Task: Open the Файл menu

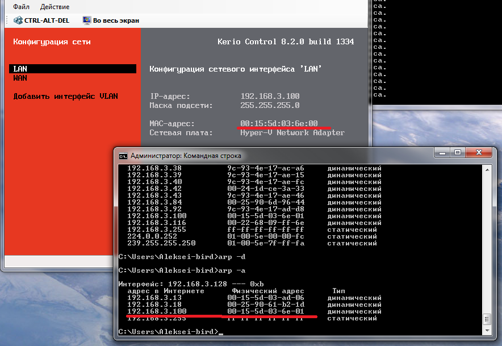Action: point(21,7)
